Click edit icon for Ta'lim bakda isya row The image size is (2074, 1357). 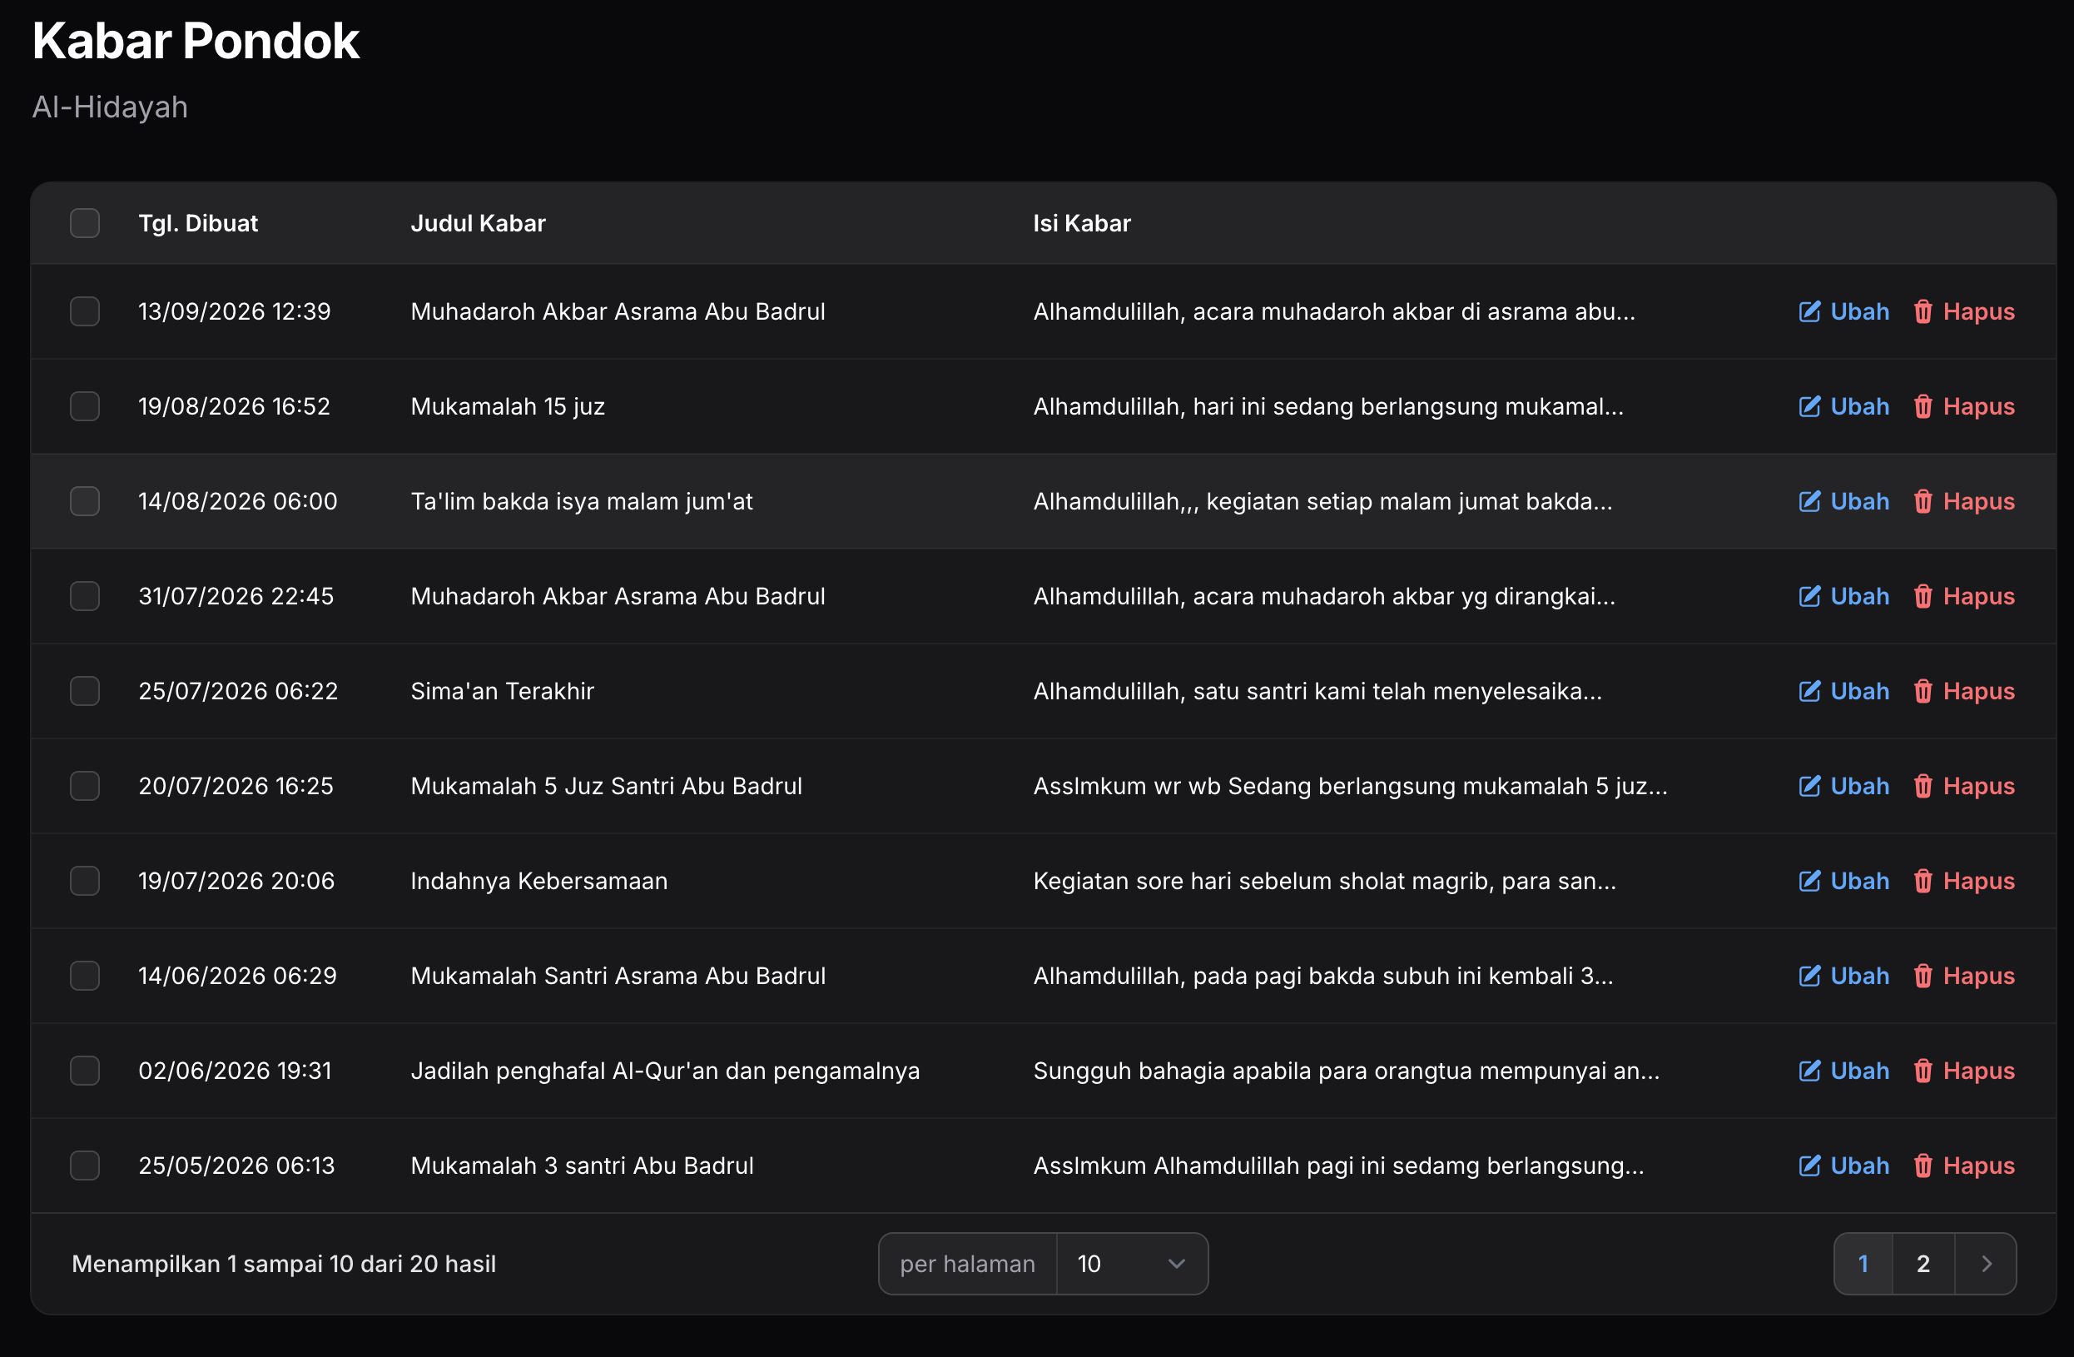click(x=1809, y=501)
